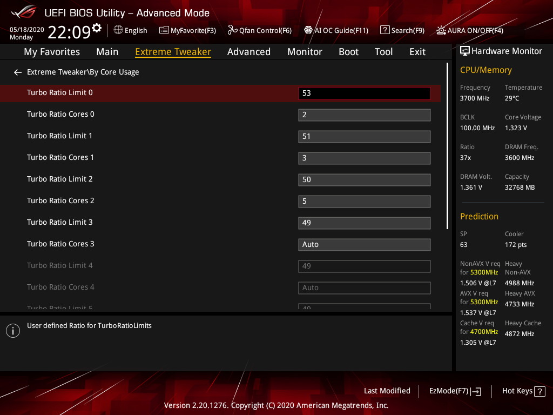Click the ROG logo
Image resolution: width=553 pixels, height=415 pixels.
tap(24, 12)
